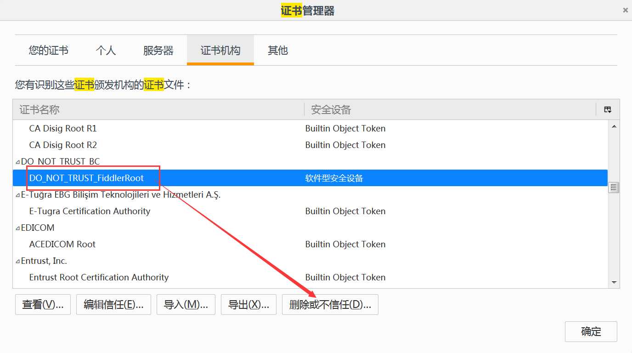This screenshot has height=353, width=632.
Task: Select CA Disig Root R2 certificate
Action: (x=310, y=145)
